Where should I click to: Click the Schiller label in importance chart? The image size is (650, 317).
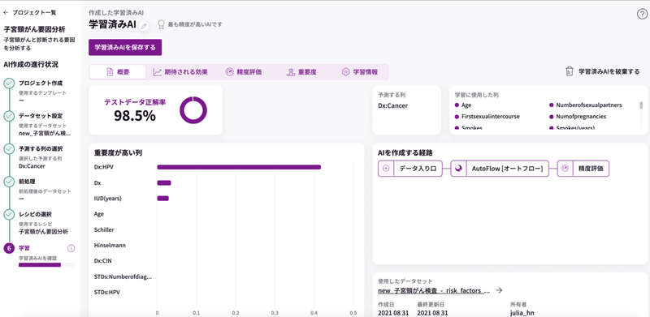coord(104,229)
